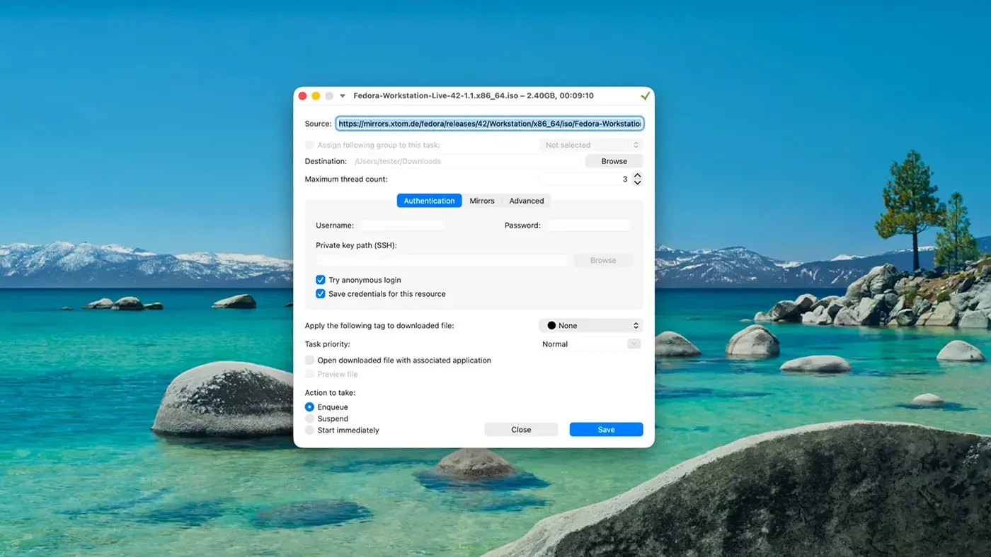
Task: Increase maximum thread count with the up arrow
Action: (x=636, y=175)
